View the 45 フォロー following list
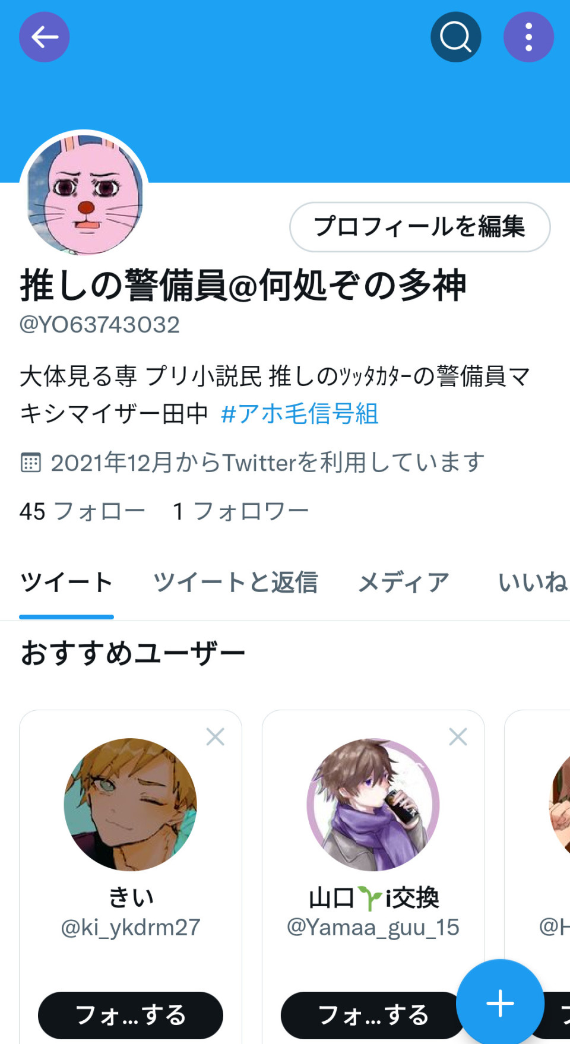This screenshot has height=1044, width=570. (83, 511)
